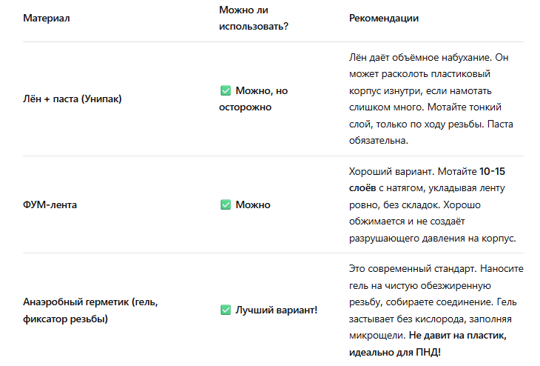
Task: Click sentence 'Паста обязательна.'
Action: [431, 133]
